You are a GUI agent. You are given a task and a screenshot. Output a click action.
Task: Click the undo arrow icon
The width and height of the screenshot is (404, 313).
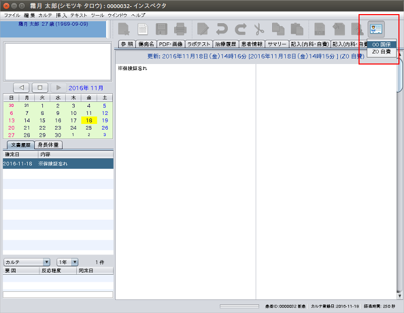coord(222,29)
